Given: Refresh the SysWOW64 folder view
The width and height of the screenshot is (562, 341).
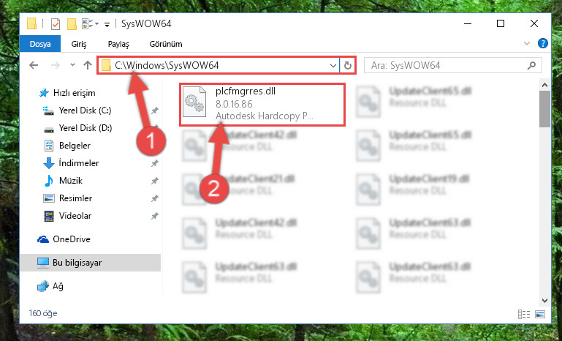Looking at the screenshot, I should coord(347,65).
